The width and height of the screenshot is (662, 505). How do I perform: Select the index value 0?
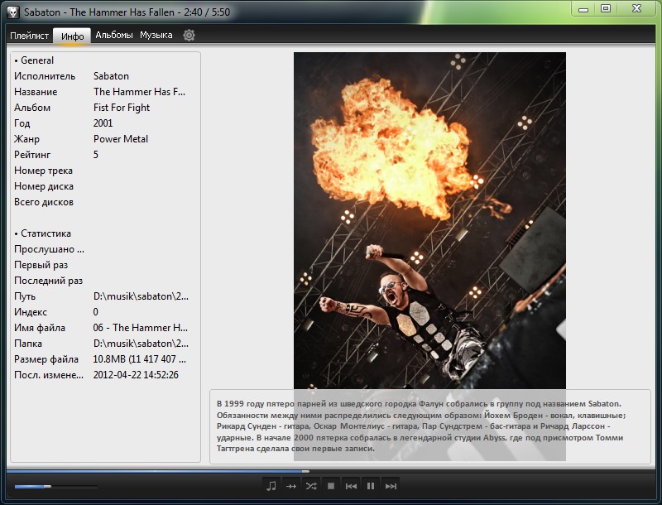pyautogui.click(x=96, y=312)
